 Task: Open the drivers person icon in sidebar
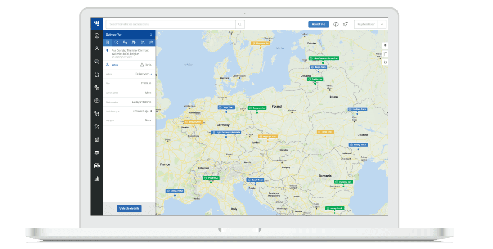97,49
